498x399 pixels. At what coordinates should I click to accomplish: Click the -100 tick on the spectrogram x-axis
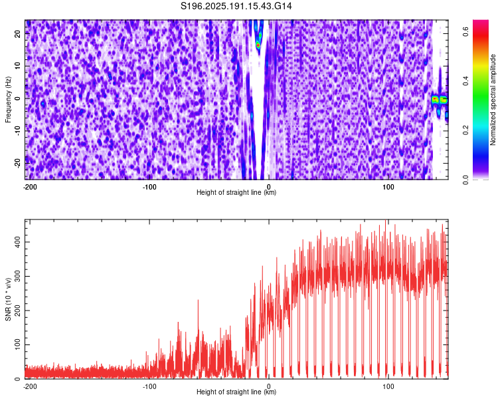(x=149, y=187)
